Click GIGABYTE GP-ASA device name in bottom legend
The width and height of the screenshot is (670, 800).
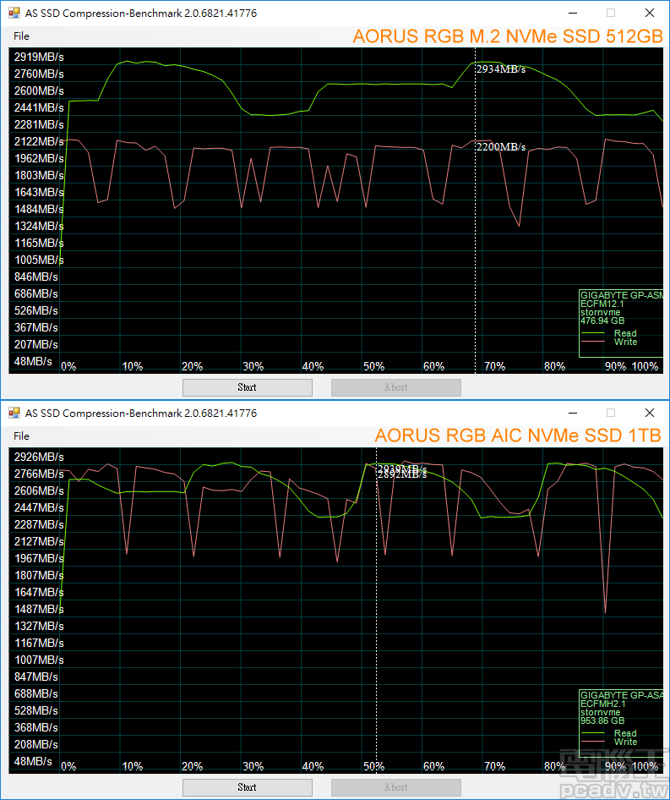coord(622,695)
